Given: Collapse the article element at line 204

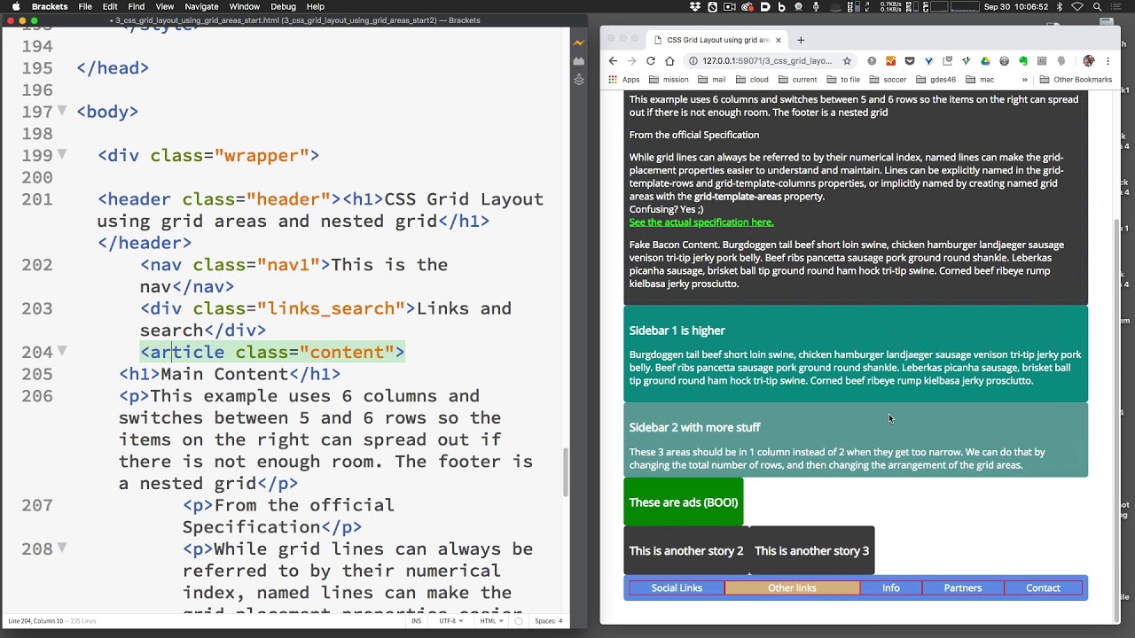Looking at the screenshot, I should tap(62, 351).
